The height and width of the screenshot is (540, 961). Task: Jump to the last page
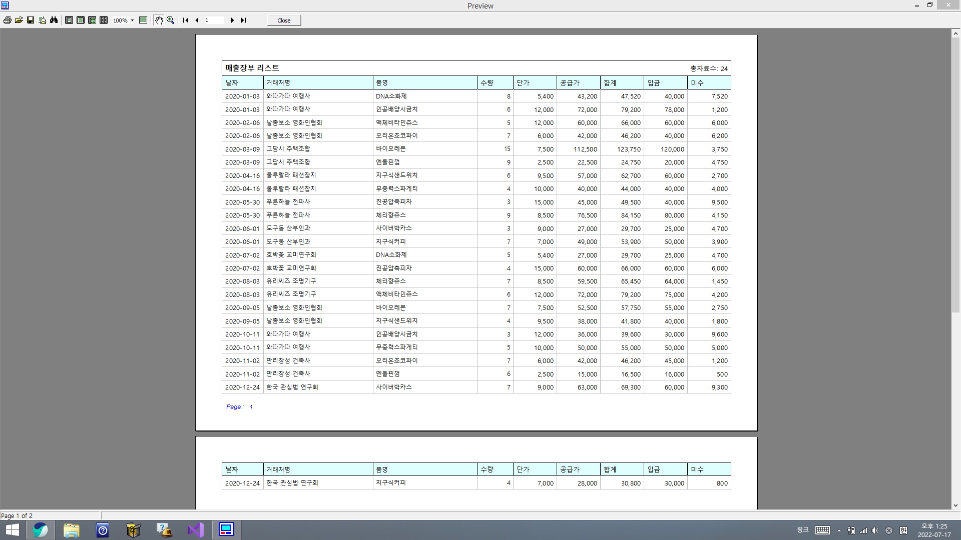coord(244,20)
